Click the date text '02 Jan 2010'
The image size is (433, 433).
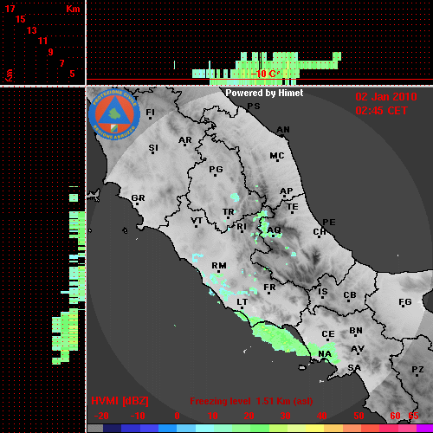(386, 97)
